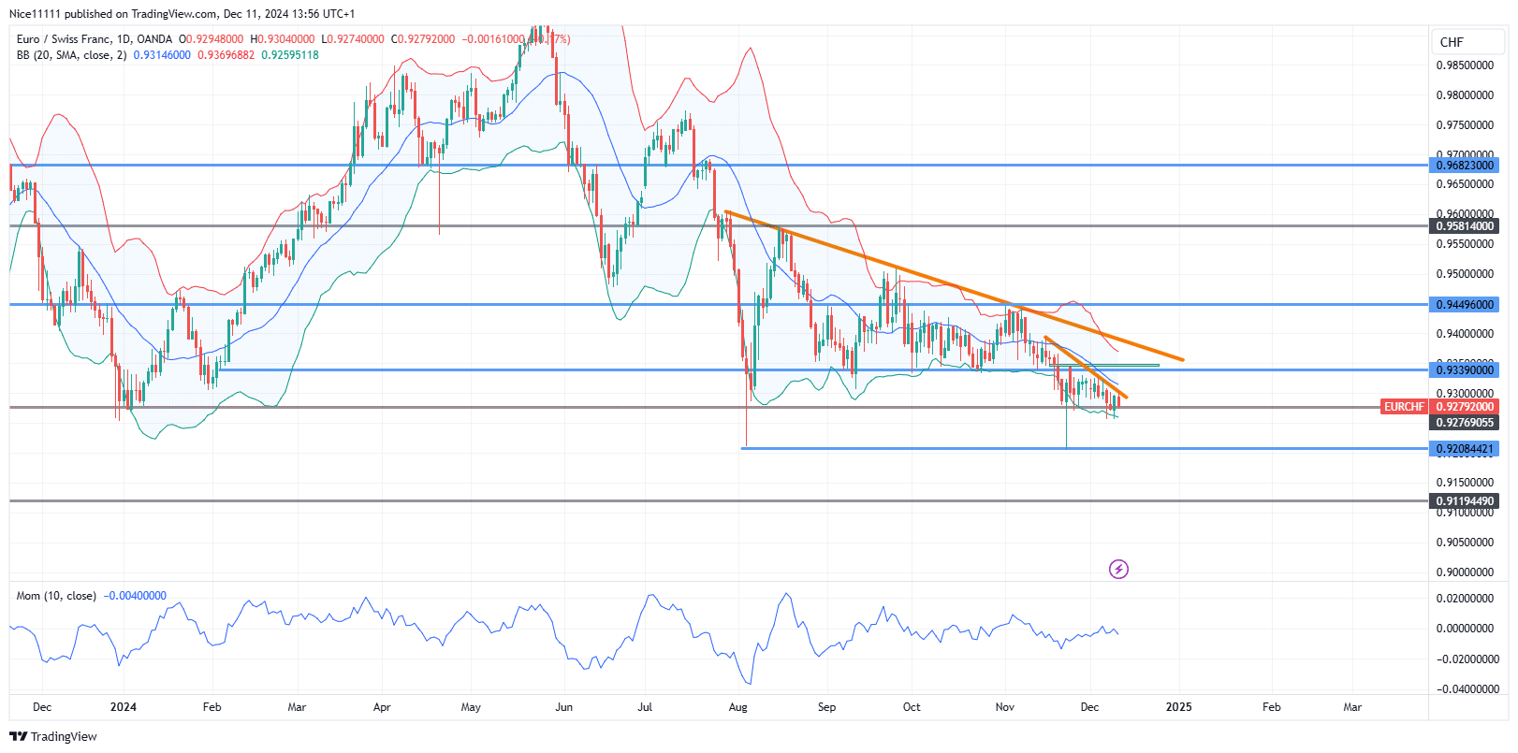Select the 0.91194490 gray level label

point(1465,501)
